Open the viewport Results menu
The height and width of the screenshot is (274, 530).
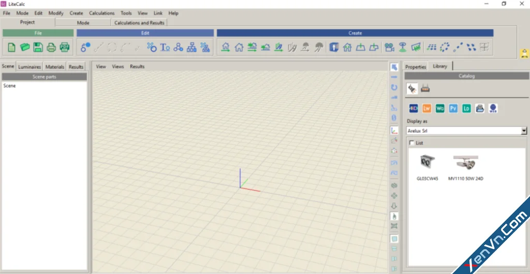click(x=137, y=67)
